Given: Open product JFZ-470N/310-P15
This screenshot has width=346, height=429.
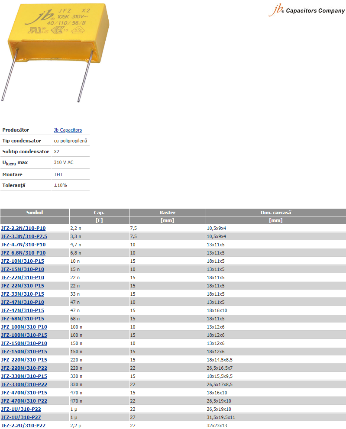Looking at the screenshot, I should pos(24,393).
